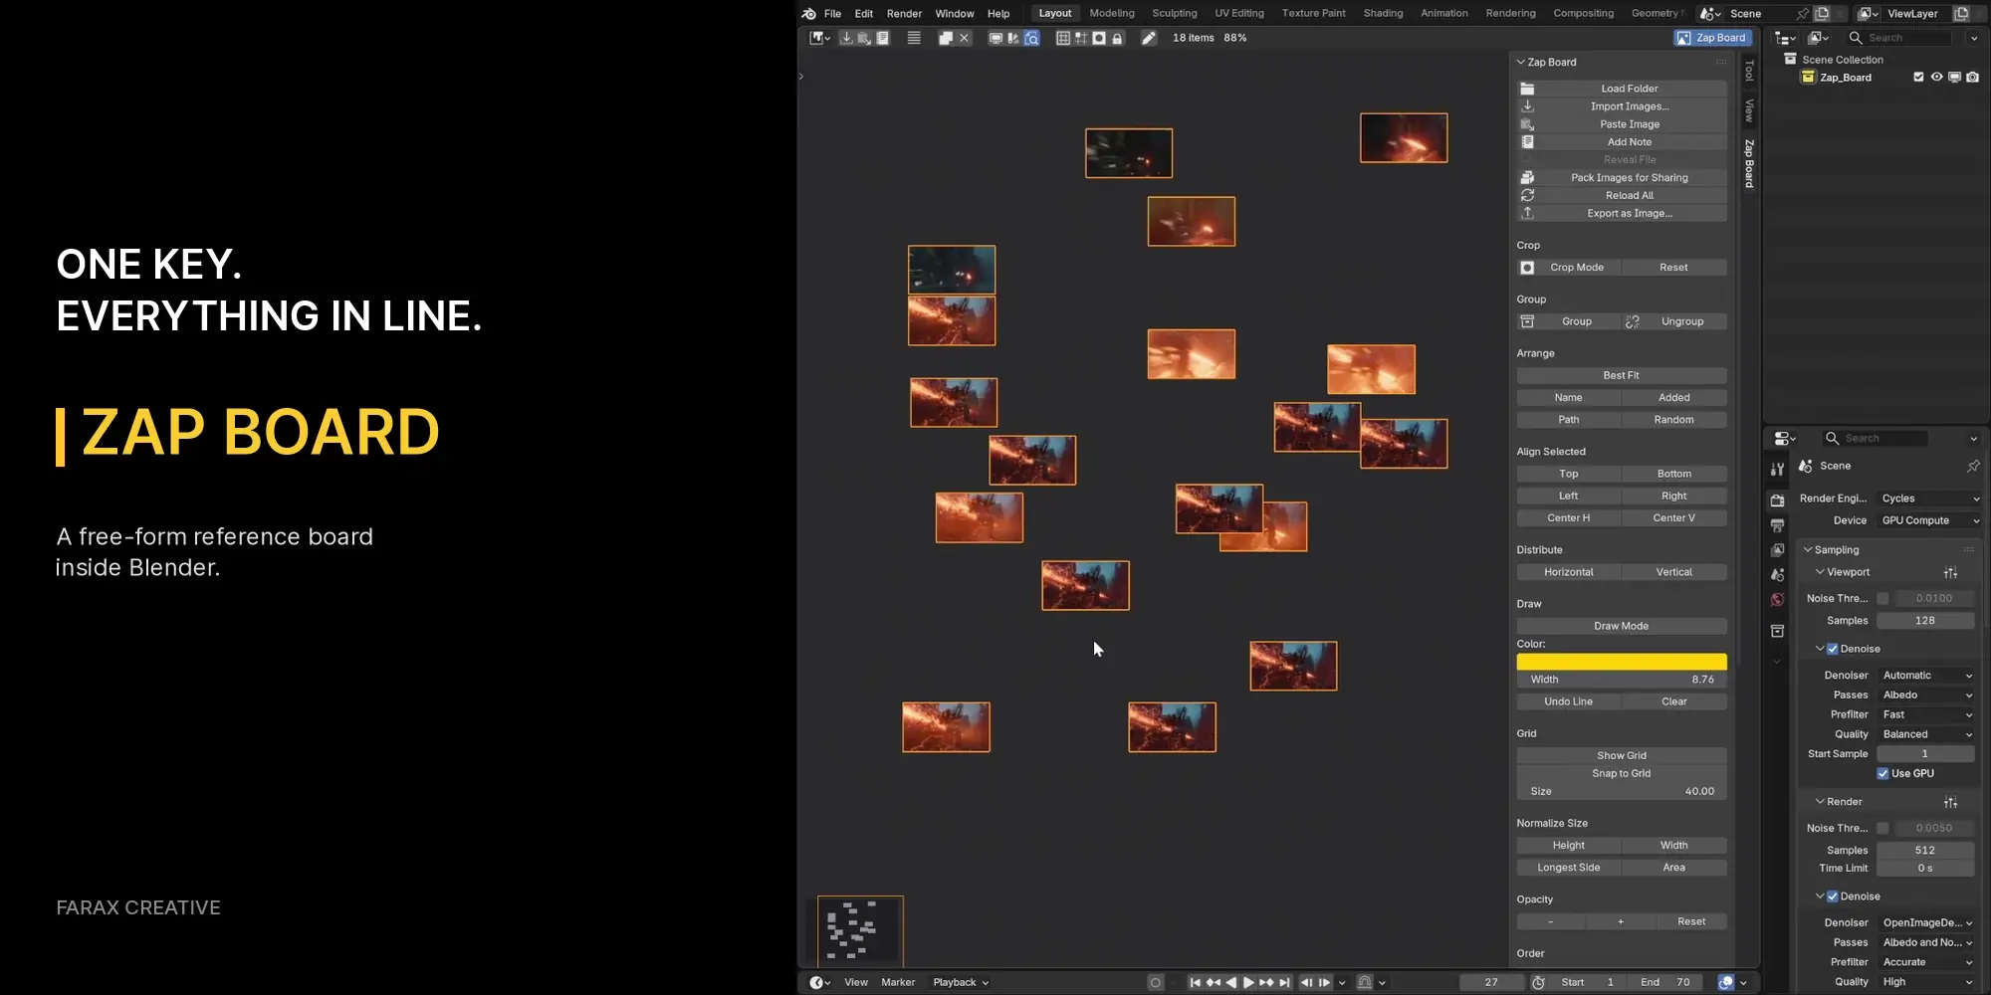Image resolution: width=1991 pixels, height=995 pixels.
Task: Toggle the grid icon in the header toolbar
Action: (x=1063, y=38)
